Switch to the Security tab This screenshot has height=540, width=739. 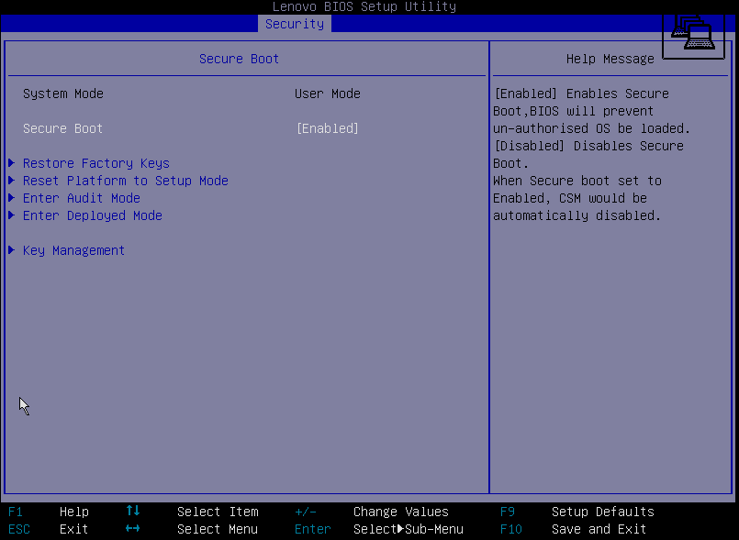coord(294,24)
